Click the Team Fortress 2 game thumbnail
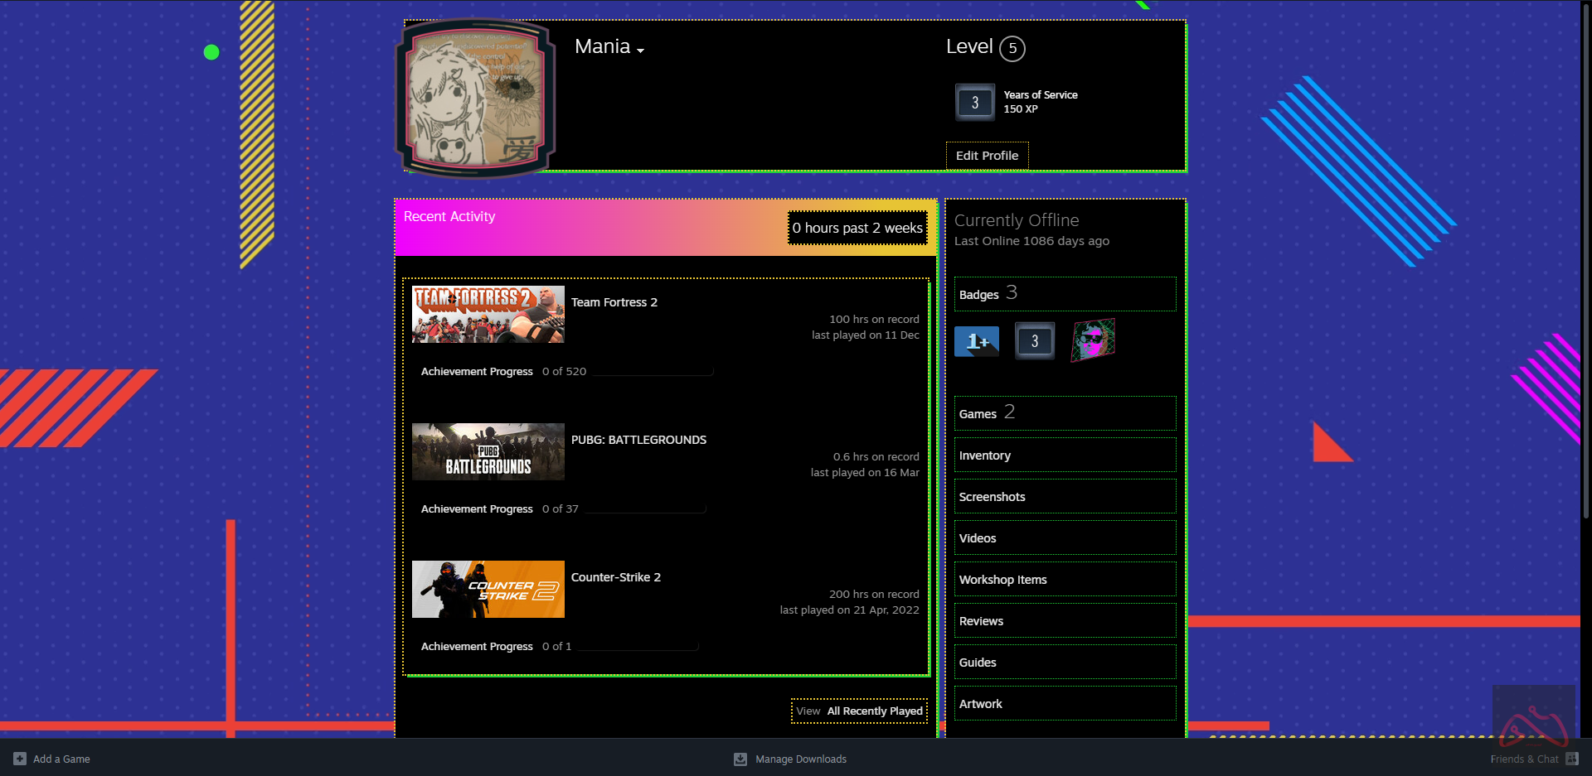Screen dimensions: 1592x776 488,315
